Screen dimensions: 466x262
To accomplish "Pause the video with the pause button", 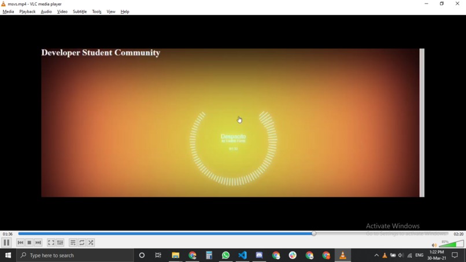I will coord(6,243).
